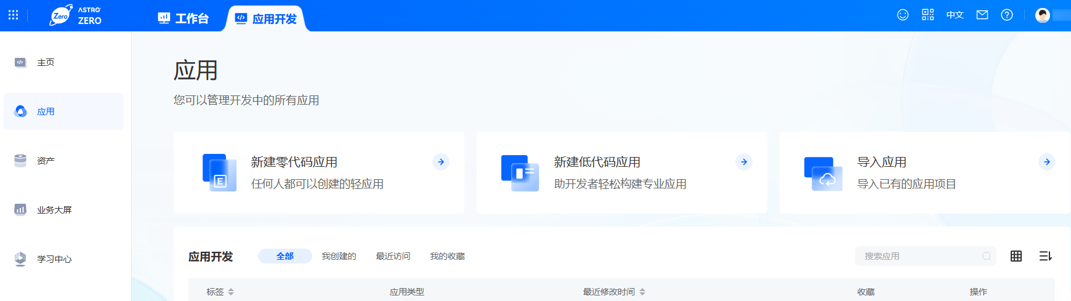Click the search magnifier icon
Image resolution: width=1071 pixels, height=301 pixels.
[987, 256]
